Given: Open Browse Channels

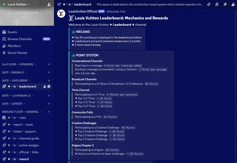Looking at the screenshot, I should pyautogui.click(x=20, y=39).
